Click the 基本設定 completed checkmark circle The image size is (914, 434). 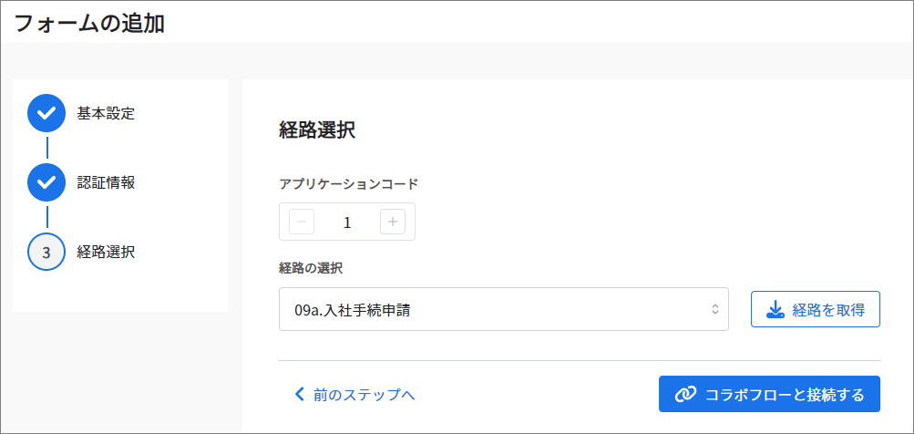click(46, 113)
